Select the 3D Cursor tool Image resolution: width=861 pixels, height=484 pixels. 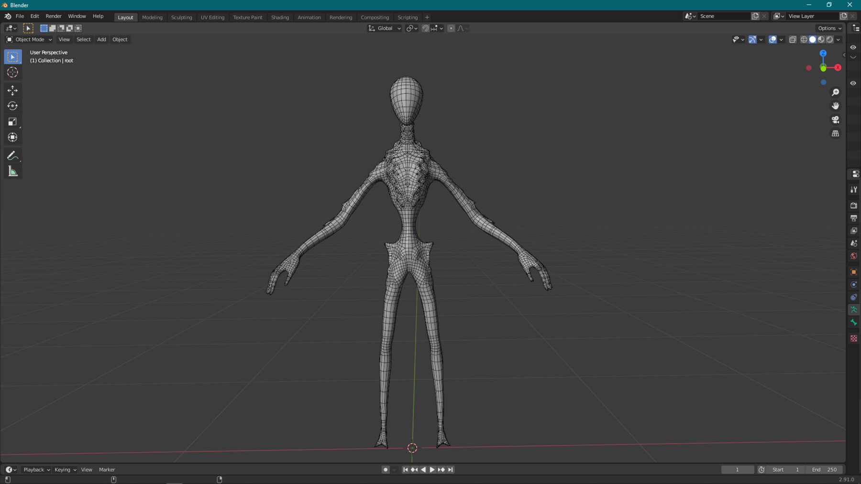[x=12, y=73]
